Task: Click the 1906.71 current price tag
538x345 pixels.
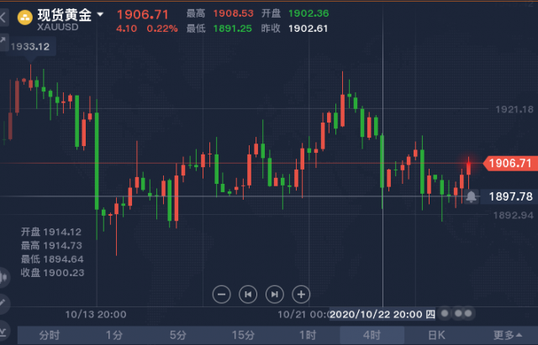Action: [x=510, y=163]
